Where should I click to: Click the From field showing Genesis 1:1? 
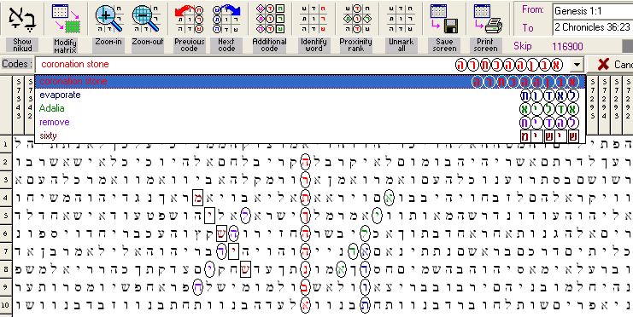[x=592, y=11]
